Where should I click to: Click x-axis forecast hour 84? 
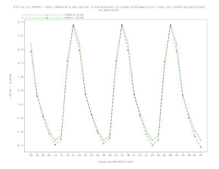click(x=201, y=155)
